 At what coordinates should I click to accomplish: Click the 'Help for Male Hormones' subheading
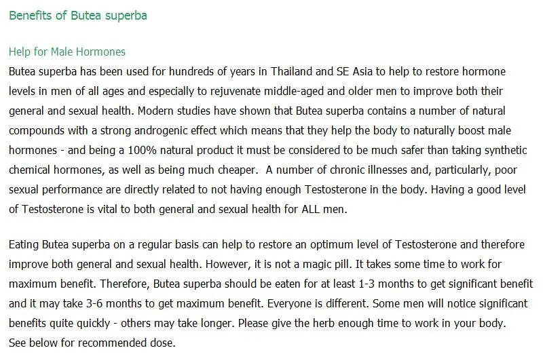[x=67, y=52]
